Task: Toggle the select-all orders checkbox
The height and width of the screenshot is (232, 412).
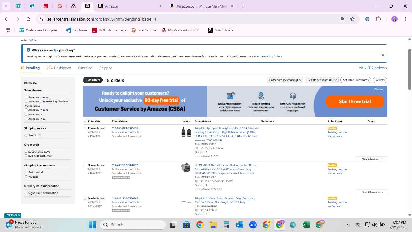Action: pos(85,120)
